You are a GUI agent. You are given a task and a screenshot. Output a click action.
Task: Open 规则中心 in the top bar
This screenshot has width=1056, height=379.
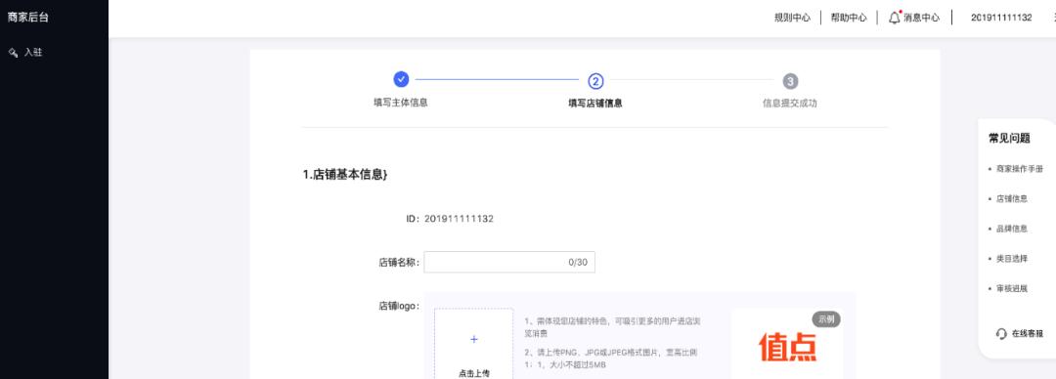792,19
